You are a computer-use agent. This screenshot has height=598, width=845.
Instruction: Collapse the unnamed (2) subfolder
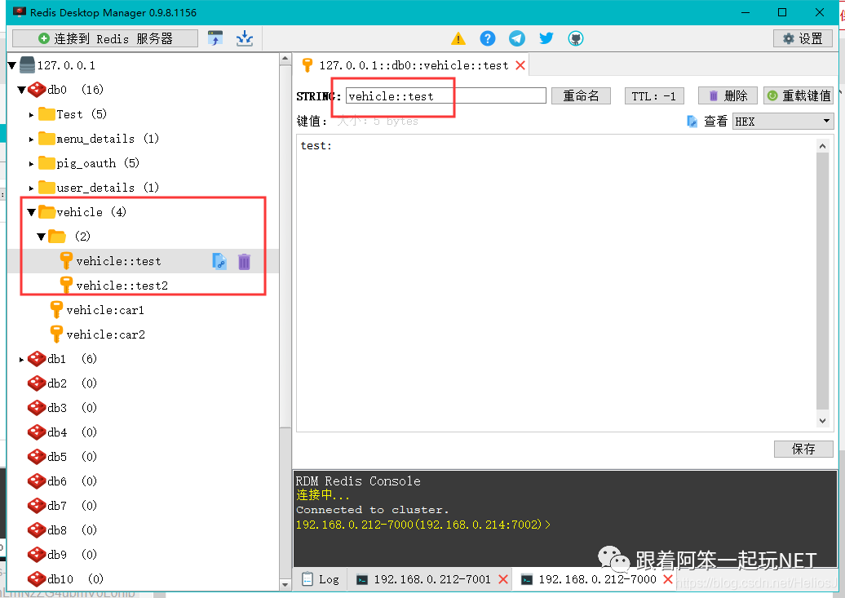pos(41,237)
